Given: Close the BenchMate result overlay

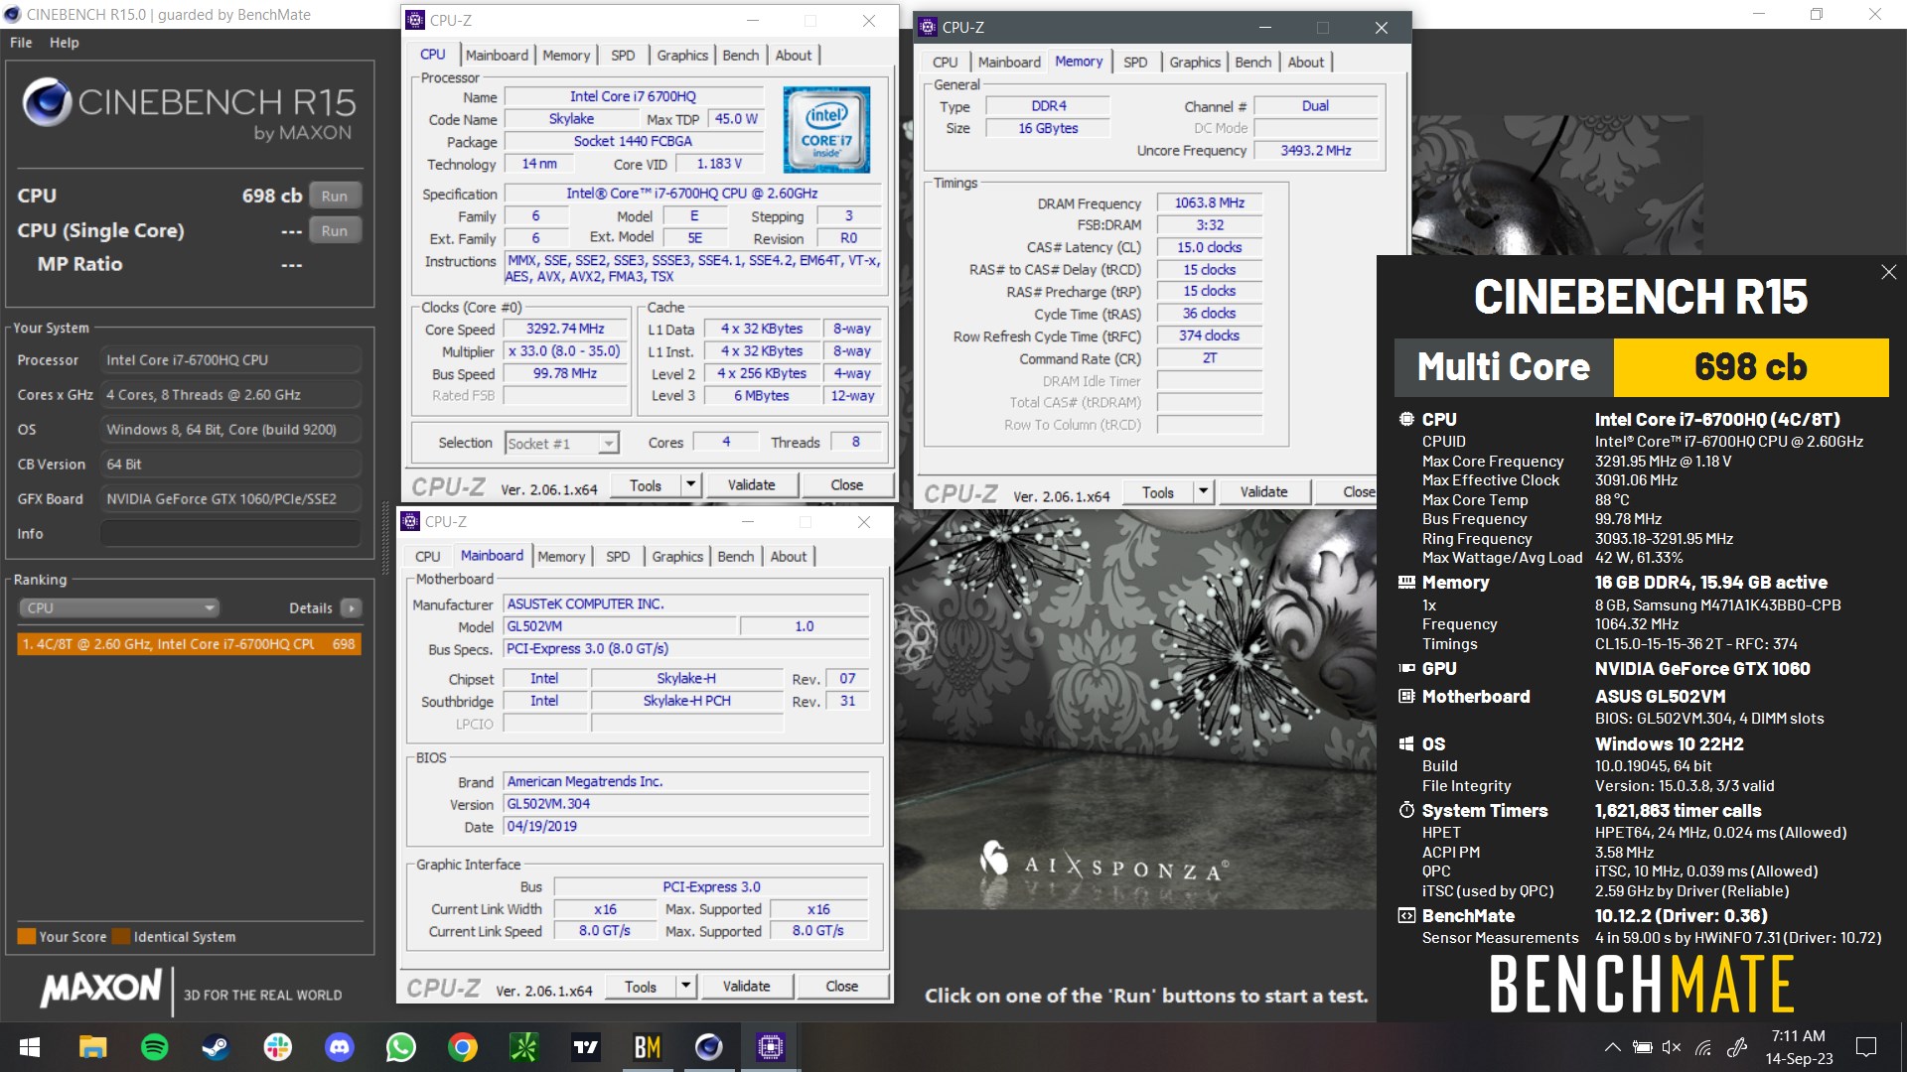Looking at the screenshot, I should tap(1888, 272).
